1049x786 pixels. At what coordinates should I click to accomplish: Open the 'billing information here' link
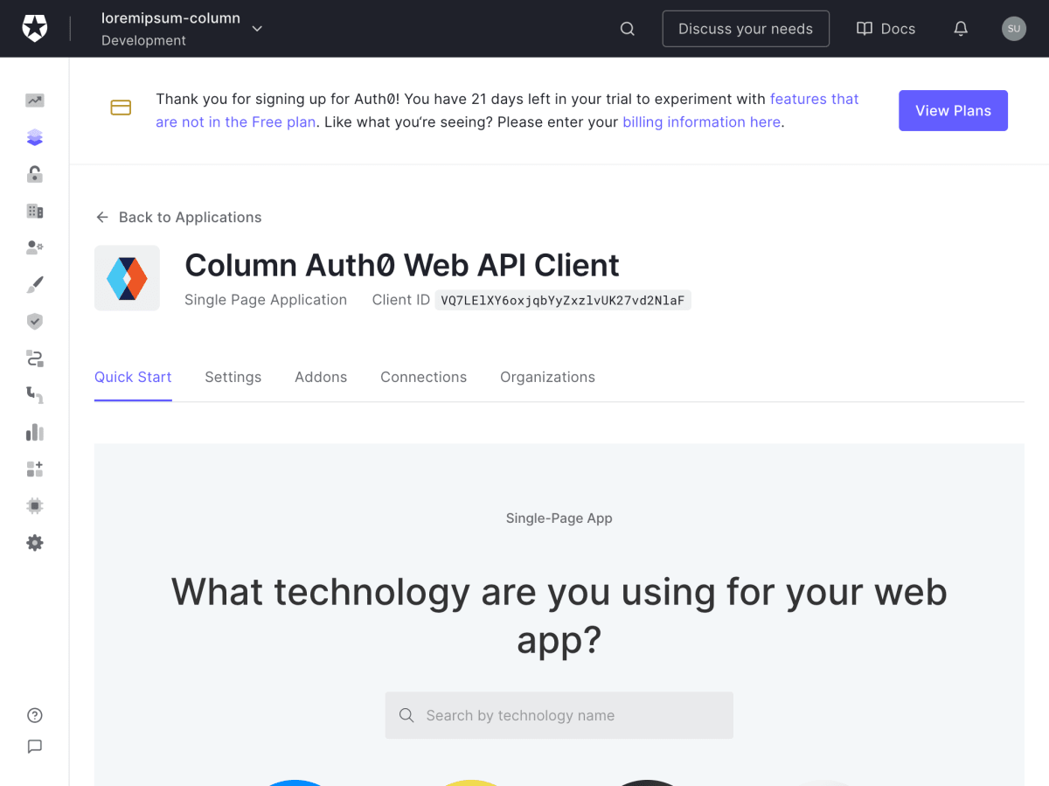click(701, 122)
